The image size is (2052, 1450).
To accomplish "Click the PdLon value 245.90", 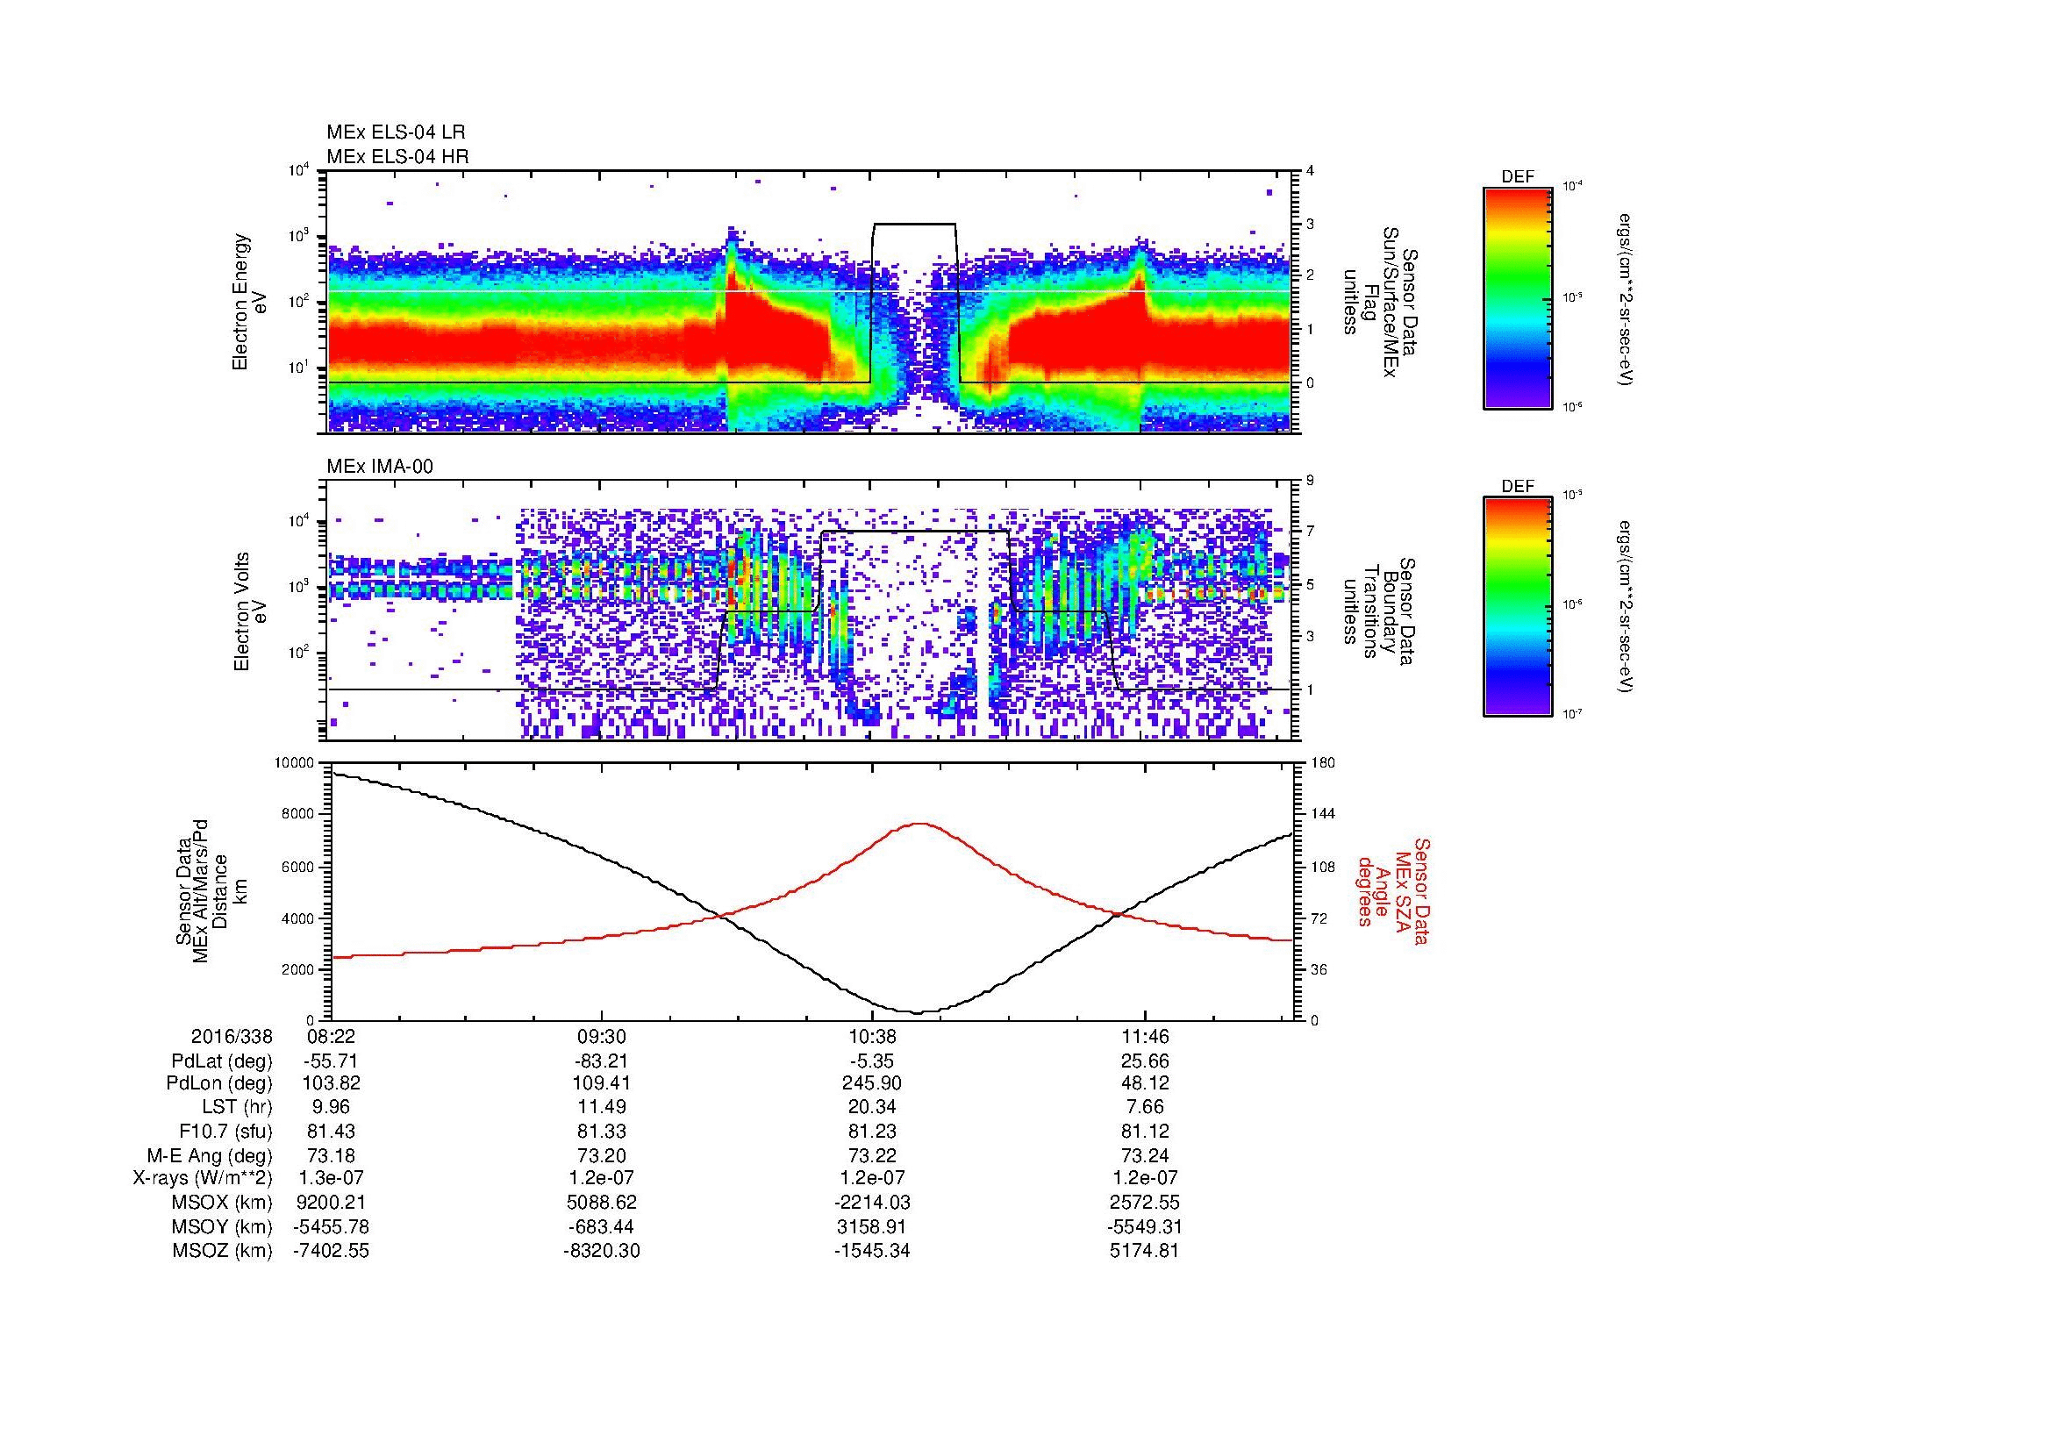I will click(872, 1083).
